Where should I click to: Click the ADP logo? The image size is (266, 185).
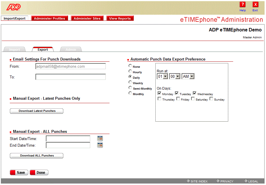14,7
